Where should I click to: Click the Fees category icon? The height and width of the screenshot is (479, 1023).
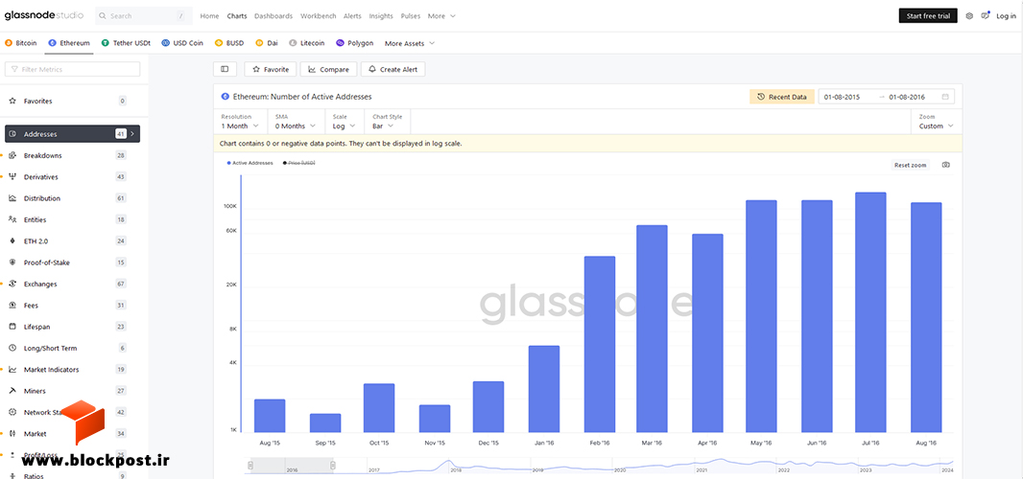(12, 305)
